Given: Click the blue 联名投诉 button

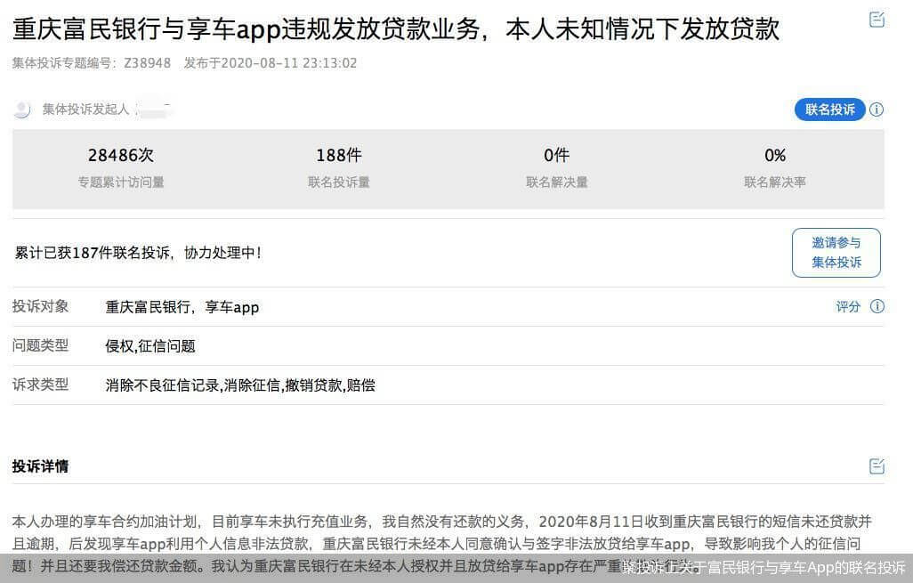Looking at the screenshot, I should point(829,109).
